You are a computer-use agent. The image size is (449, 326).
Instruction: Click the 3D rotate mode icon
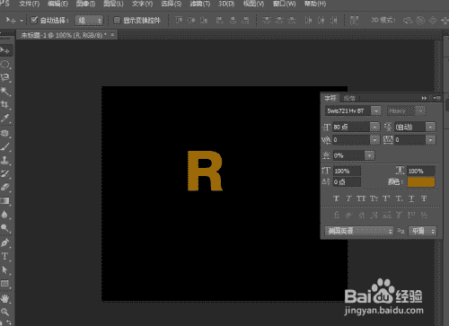point(408,21)
